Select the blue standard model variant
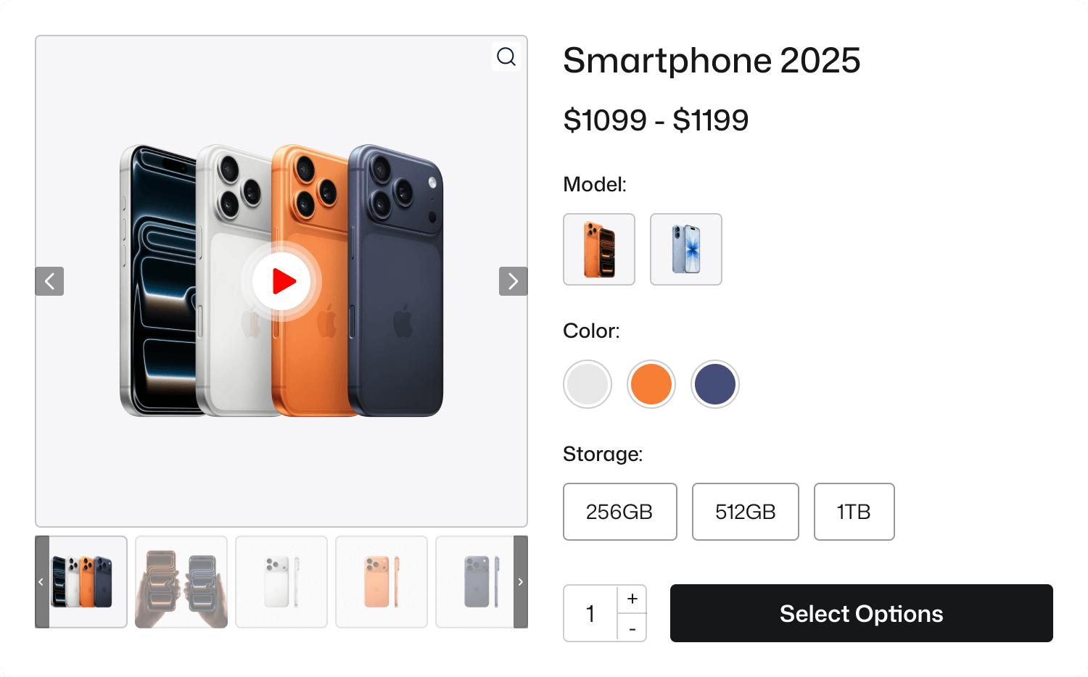The image size is (1088, 677). point(685,249)
